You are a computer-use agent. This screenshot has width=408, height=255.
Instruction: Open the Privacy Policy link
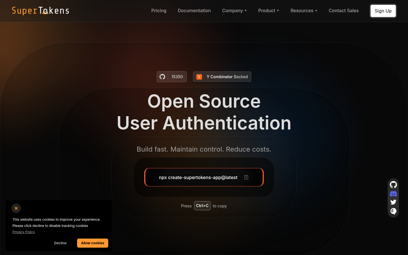[x=24, y=232]
